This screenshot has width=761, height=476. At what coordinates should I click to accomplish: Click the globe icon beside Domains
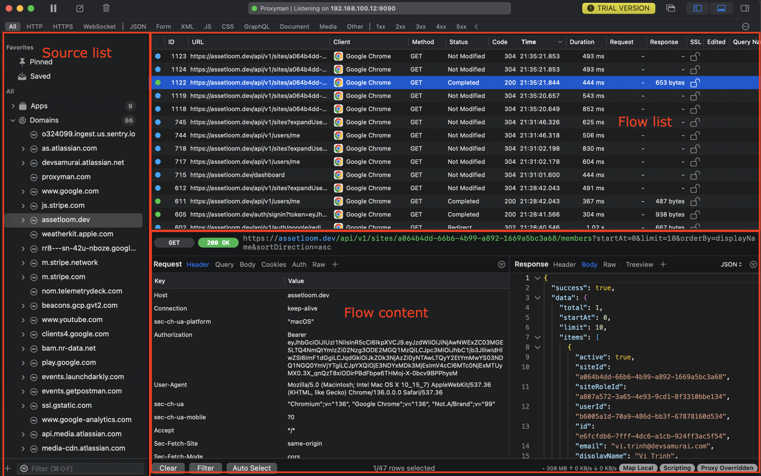[x=23, y=120]
